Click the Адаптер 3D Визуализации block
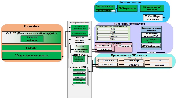The image size is (177, 99). 80,27
